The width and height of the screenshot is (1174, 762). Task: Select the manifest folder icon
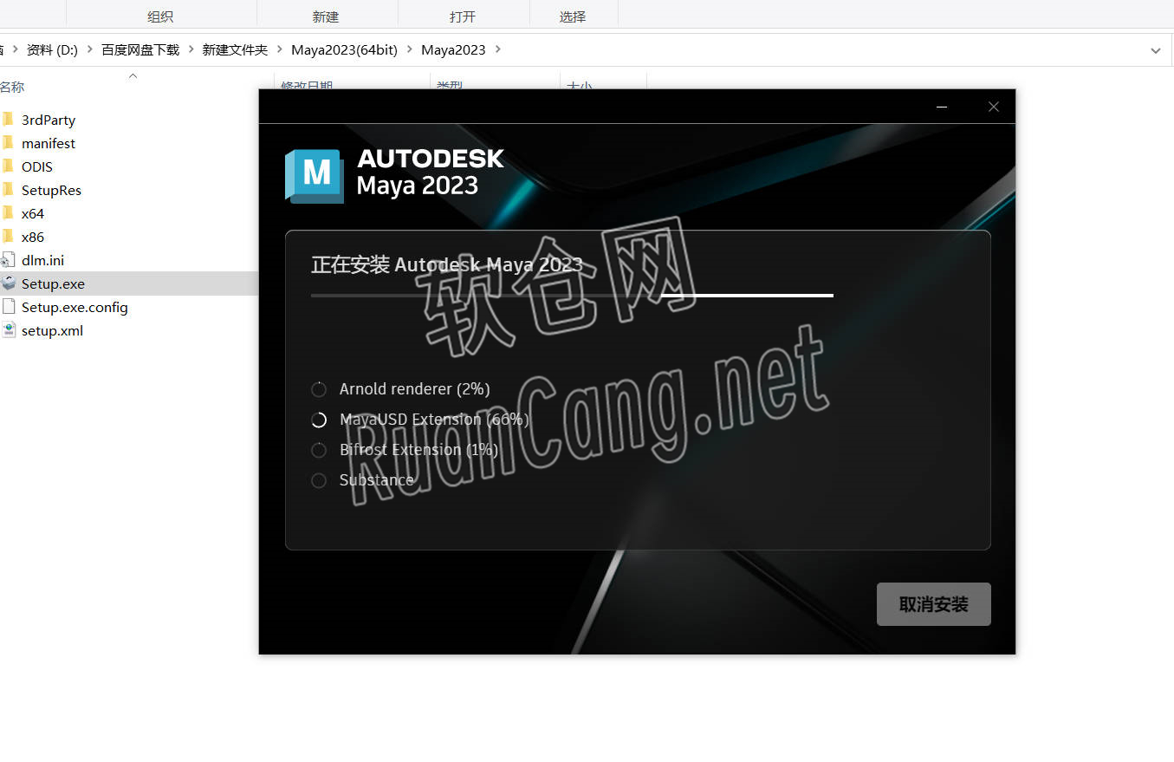pyautogui.click(x=8, y=143)
